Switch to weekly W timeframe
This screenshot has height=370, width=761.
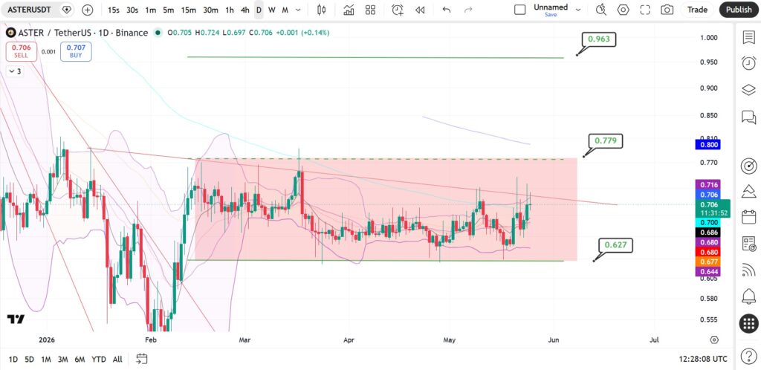272,10
